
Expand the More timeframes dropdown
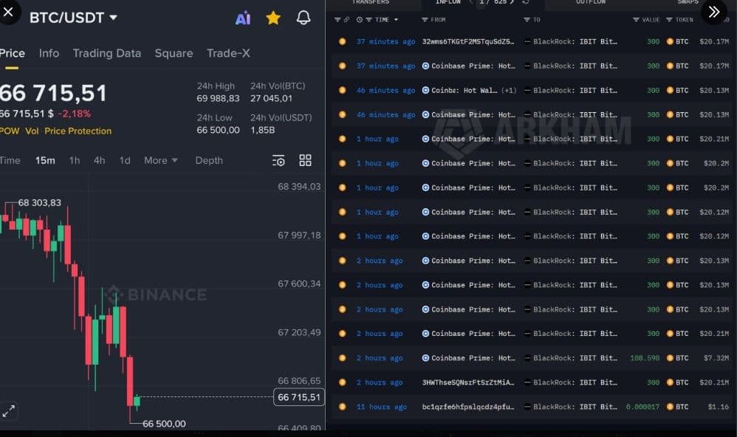pyautogui.click(x=160, y=160)
